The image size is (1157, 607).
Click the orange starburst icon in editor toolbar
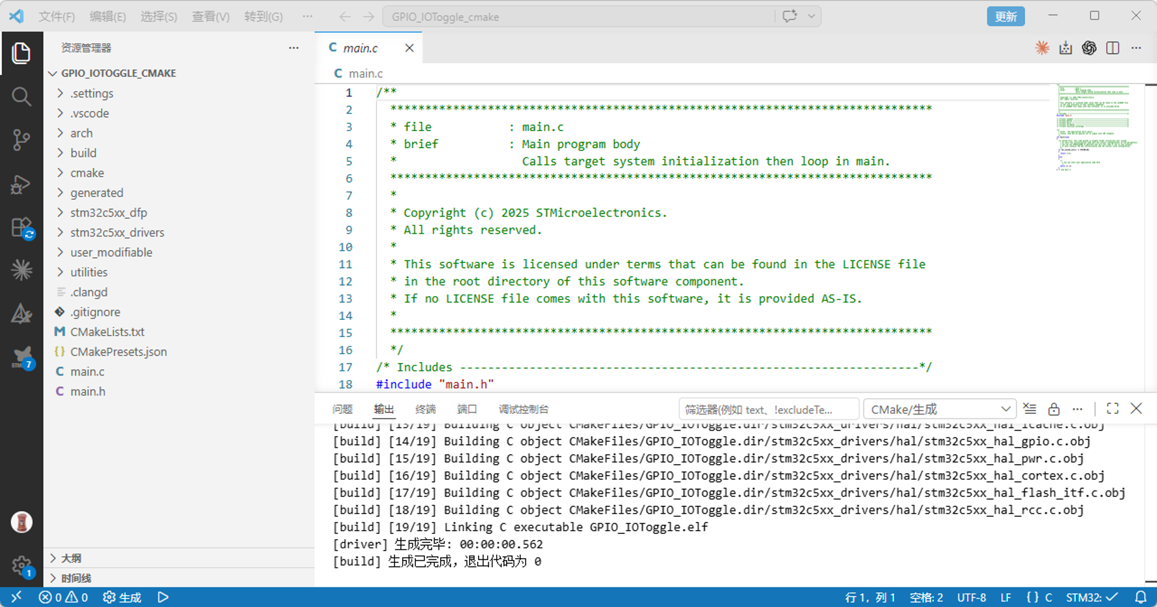[1042, 48]
